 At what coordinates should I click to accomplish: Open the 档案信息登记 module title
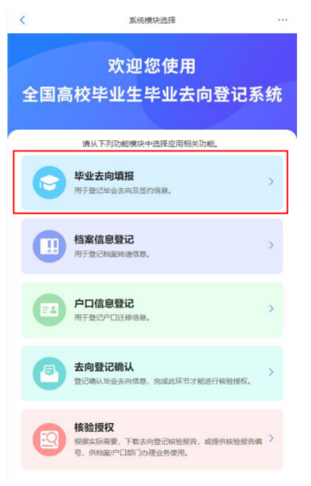pos(104,239)
